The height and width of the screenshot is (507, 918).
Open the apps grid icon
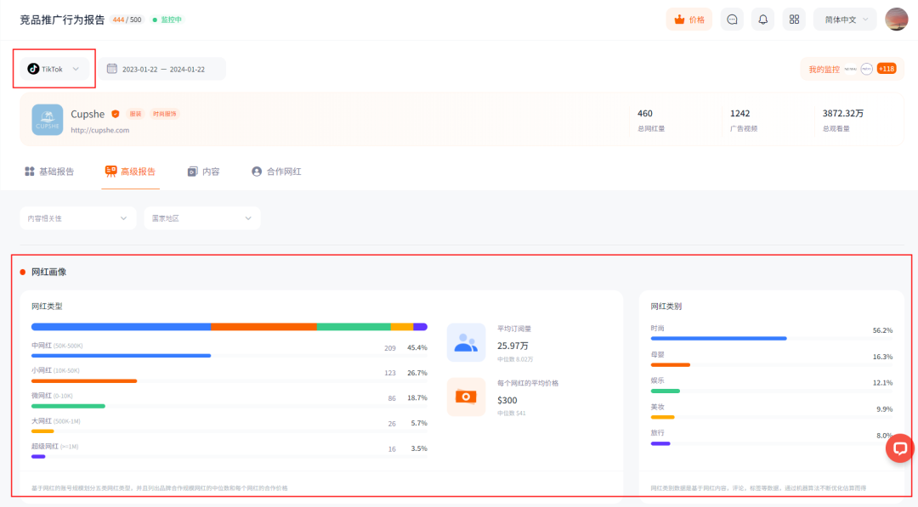(793, 20)
